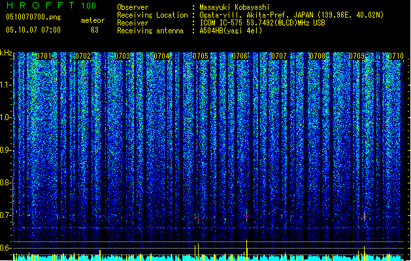Click the 0709 time marker
The width and height of the screenshot is (411, 261).
tap(357, 56)
